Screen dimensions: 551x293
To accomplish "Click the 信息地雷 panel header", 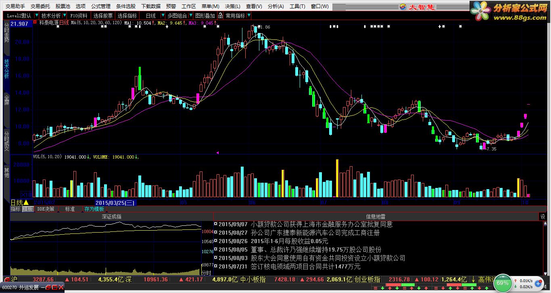I will [376, 217].
